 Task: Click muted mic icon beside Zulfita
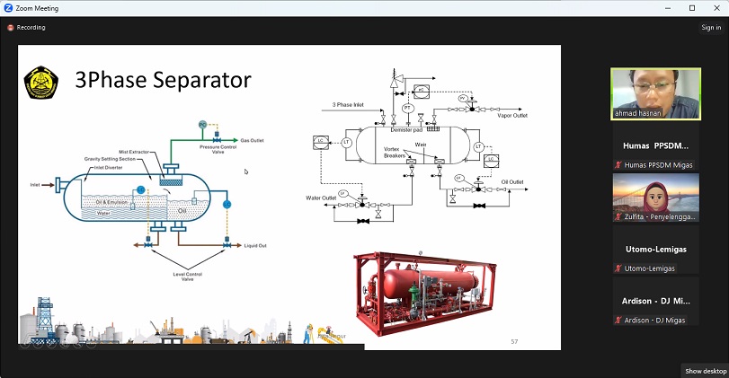[x=618, y=217]
